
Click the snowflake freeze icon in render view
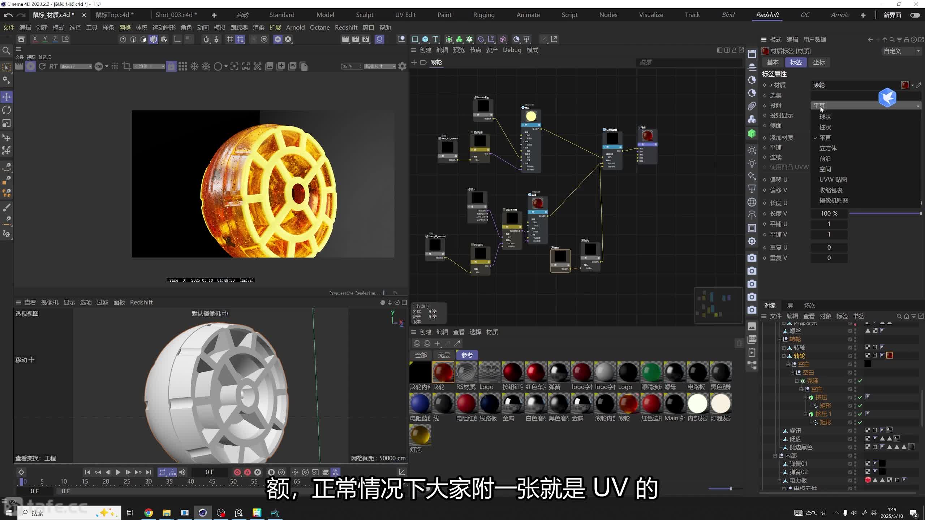click(x=194, y=66)
